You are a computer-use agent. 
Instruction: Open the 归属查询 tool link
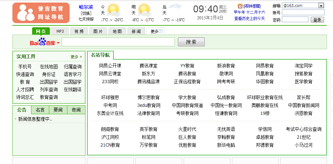tap(73, 67)
